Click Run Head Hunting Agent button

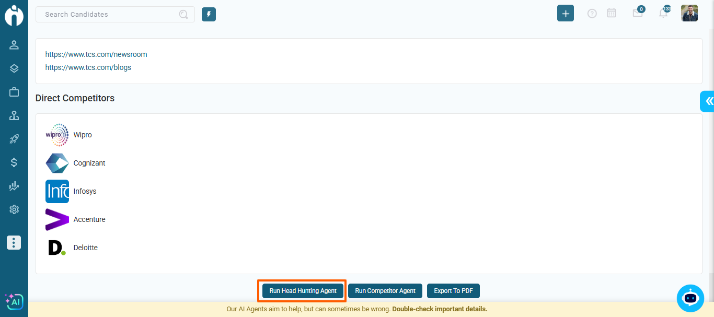coord(303,291)
